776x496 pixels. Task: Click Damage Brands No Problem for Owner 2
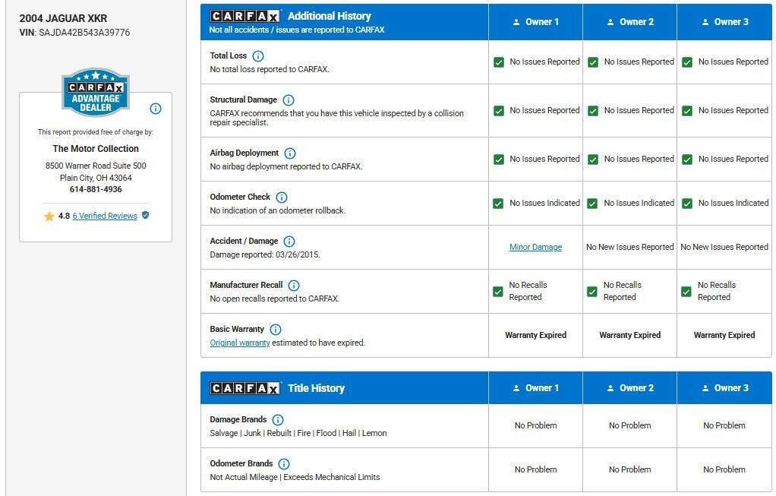[x=630, y=425]
